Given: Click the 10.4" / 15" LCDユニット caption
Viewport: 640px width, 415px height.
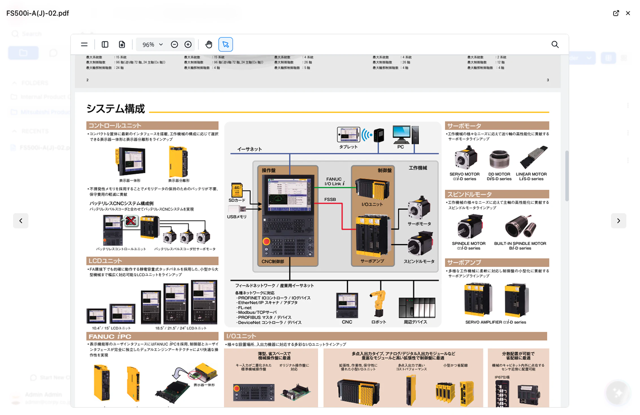Looking at the screenshot, I should tap(111, 328).
